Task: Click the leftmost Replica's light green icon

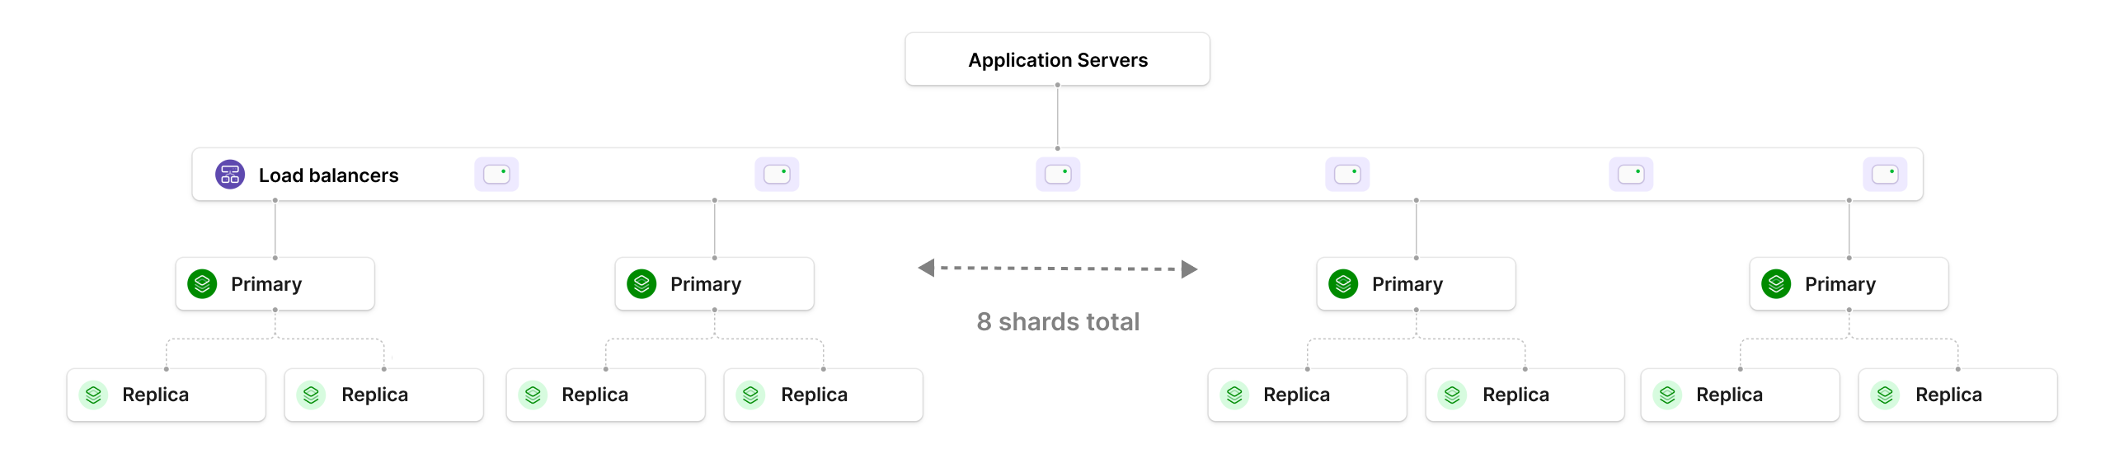Action: 94,395
